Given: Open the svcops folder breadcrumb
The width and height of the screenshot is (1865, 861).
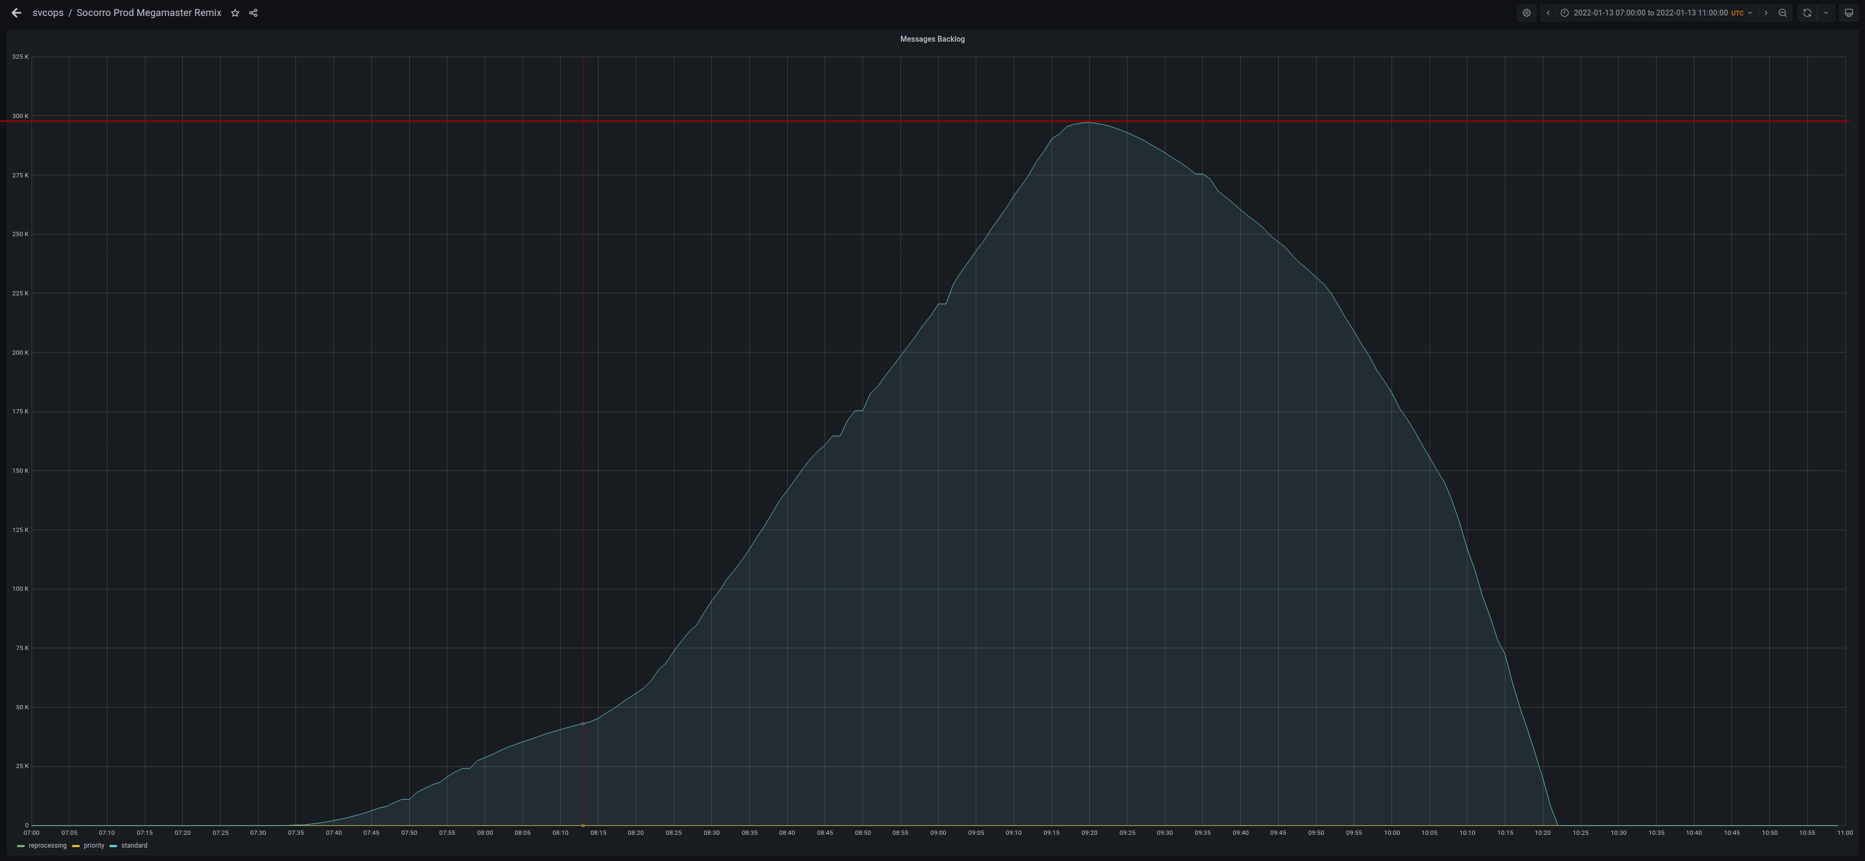Looking at the screenshot, I should pyautogui.click(x=48, y=13).
